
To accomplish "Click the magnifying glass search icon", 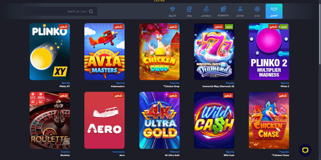I will tap(91, 11).
